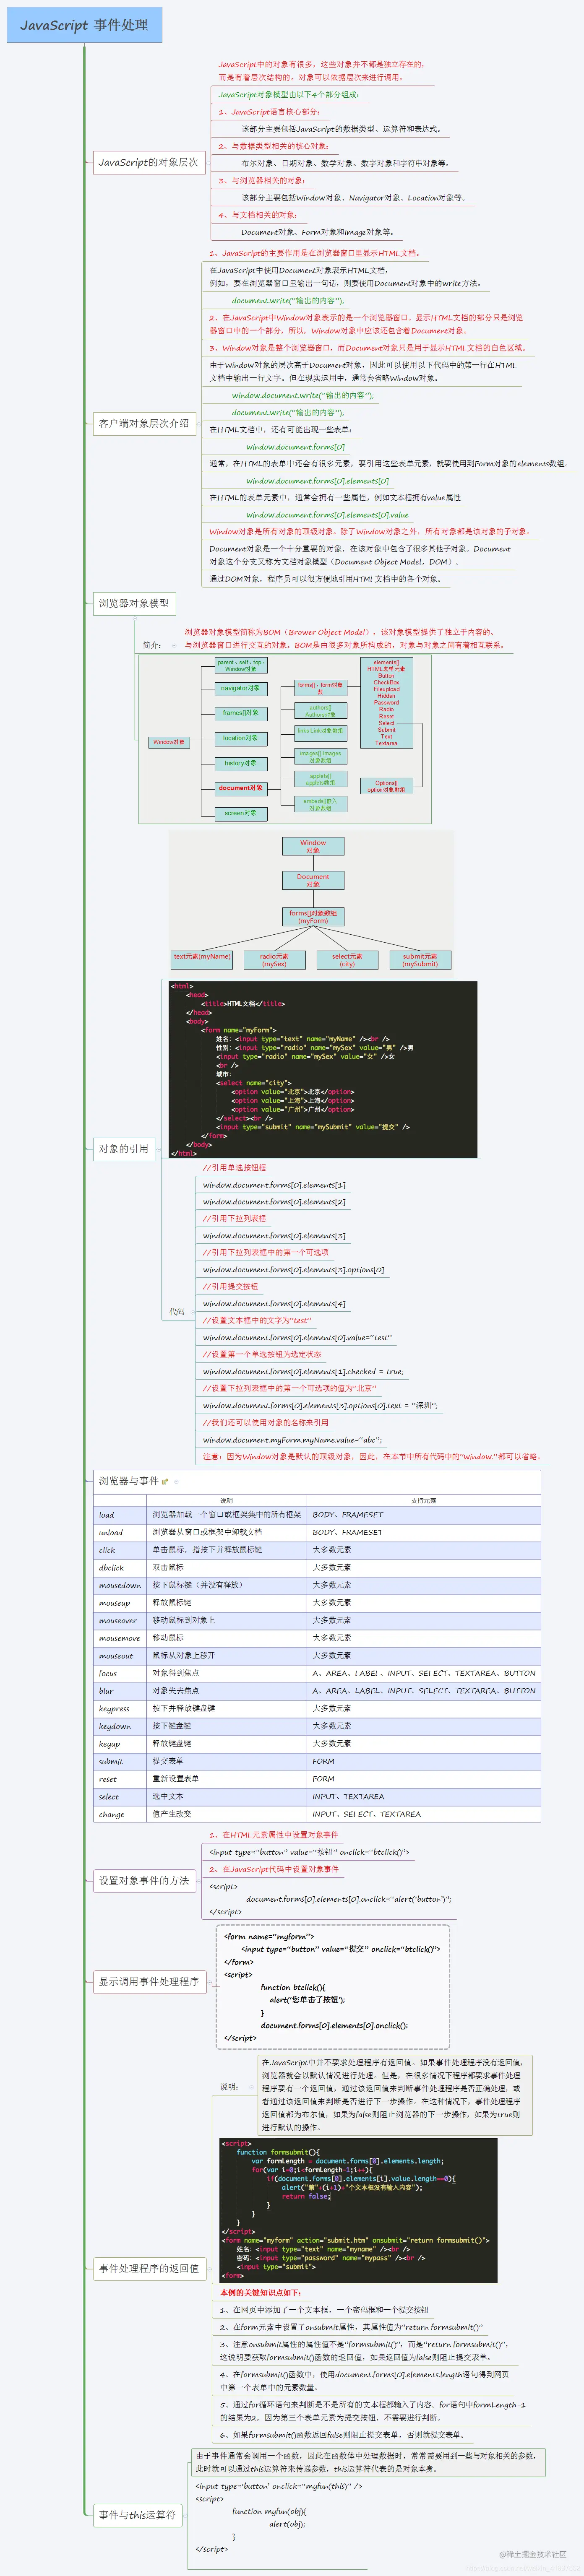Click the '3、与浏览器相关的对象:' subtopic
This screenshot has width=584, height=2576.
[x=262, y=181]
